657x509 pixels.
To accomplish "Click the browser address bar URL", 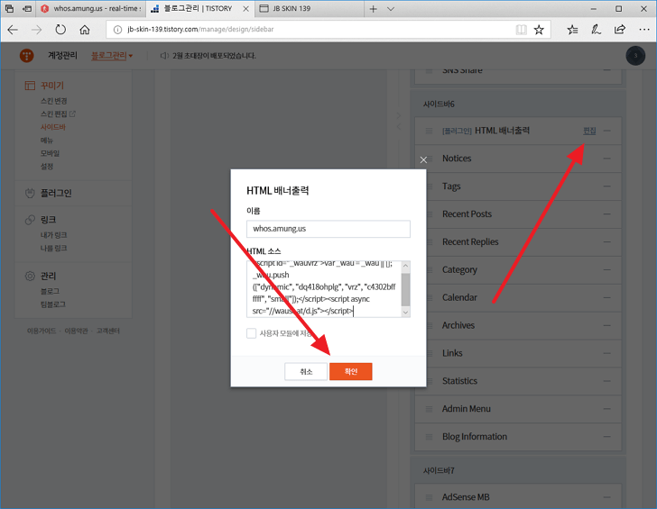I will click(x=200, y=29).
